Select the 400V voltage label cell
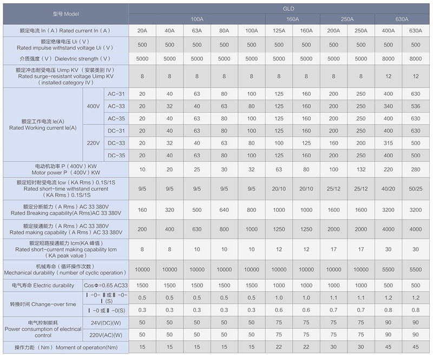The width and height of the screenshot is (433, 356). tap(93, 106)
